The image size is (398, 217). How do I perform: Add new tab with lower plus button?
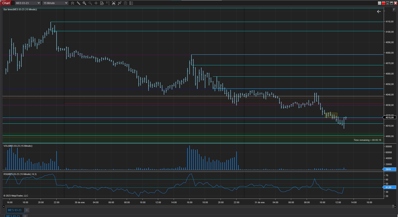(x=25, y=216)
